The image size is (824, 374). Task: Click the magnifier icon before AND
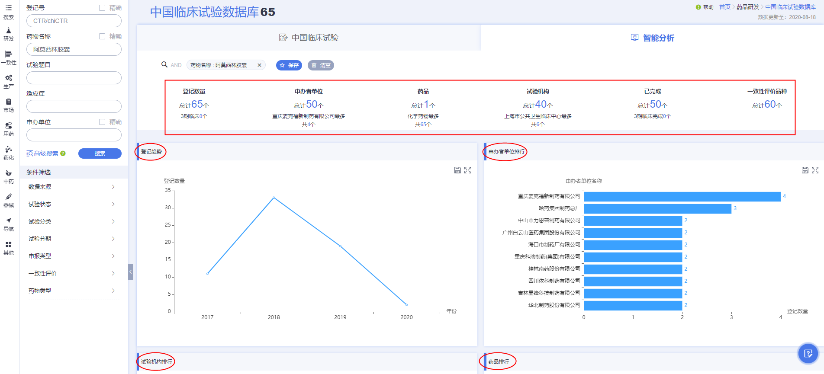point(164,64)
